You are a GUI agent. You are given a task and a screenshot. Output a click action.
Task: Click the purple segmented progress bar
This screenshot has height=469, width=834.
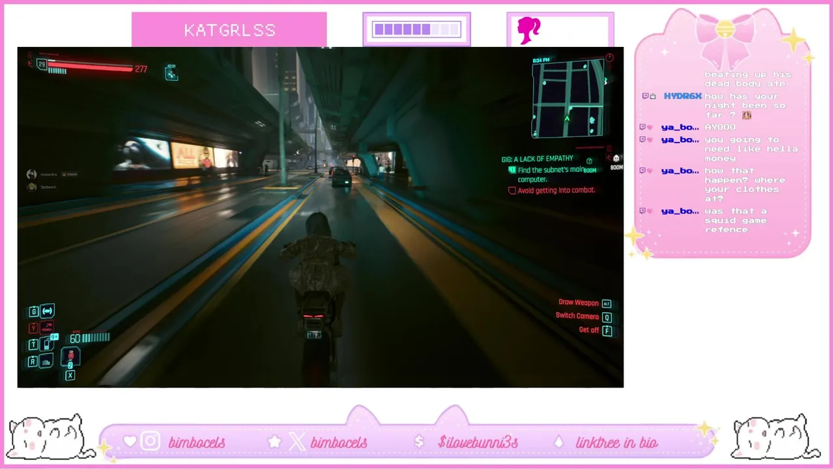point(416,29)
